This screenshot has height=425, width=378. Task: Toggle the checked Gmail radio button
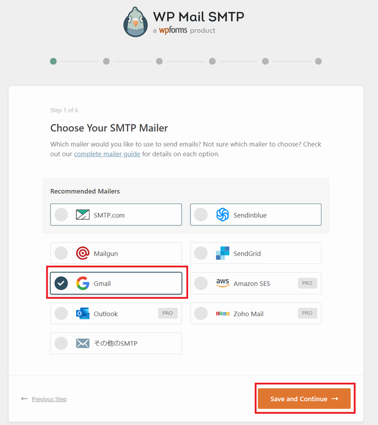[x=61, y=283]
